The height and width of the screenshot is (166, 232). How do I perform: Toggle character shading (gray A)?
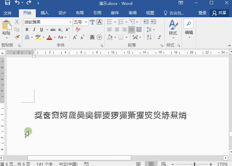click(x=92, y=37)
